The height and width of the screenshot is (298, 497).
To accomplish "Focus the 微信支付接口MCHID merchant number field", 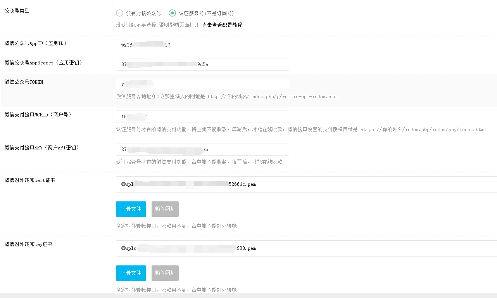I will point(202,117).
